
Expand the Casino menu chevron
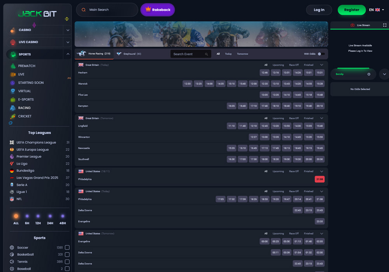(68, 30)
